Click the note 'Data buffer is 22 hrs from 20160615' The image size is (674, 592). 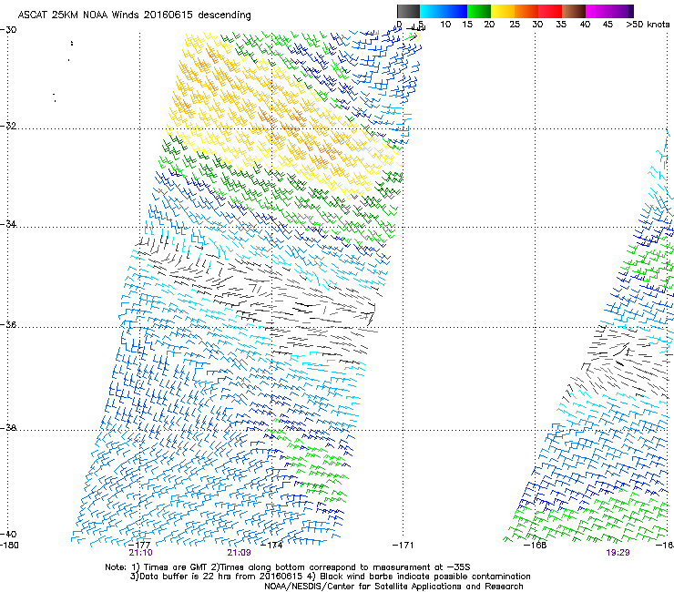click(x=221, y=577)
